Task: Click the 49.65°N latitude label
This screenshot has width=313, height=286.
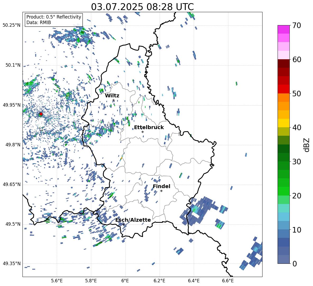Action: (x=12, y=184)
